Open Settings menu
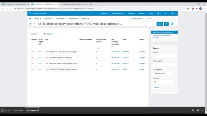Image resolution: width=207 pixels, height=116 pixels. click(132, 13)
